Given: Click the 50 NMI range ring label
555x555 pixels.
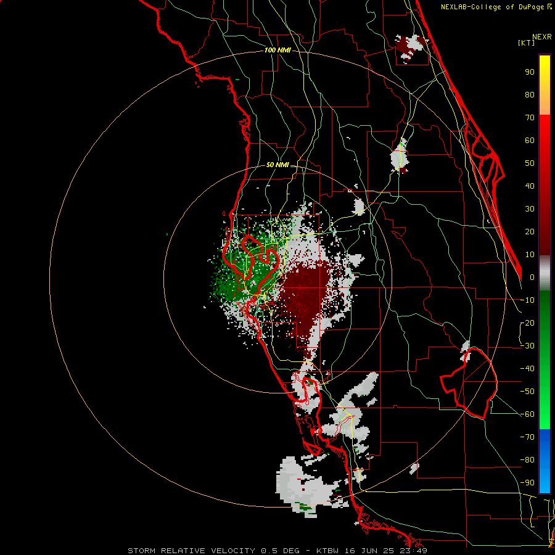Looking at the screenshot, I should [x=277, y=165].
